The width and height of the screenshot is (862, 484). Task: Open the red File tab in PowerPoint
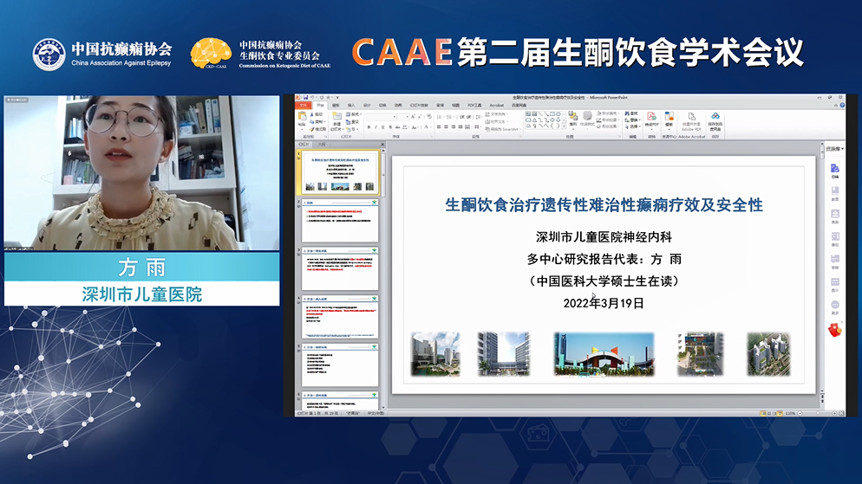click(x=303, y=106)
